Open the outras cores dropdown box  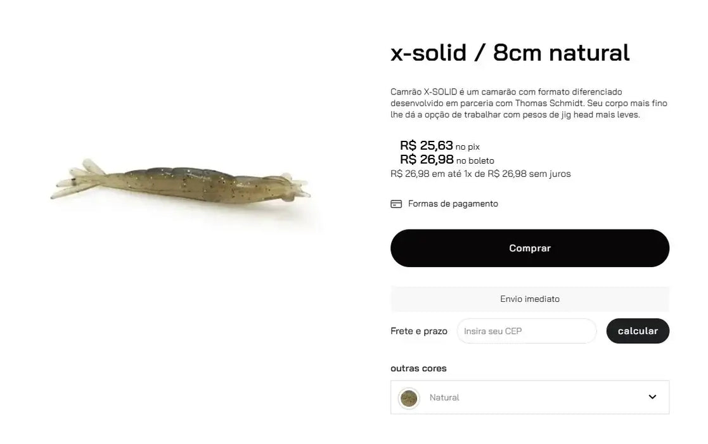point(529,398)
